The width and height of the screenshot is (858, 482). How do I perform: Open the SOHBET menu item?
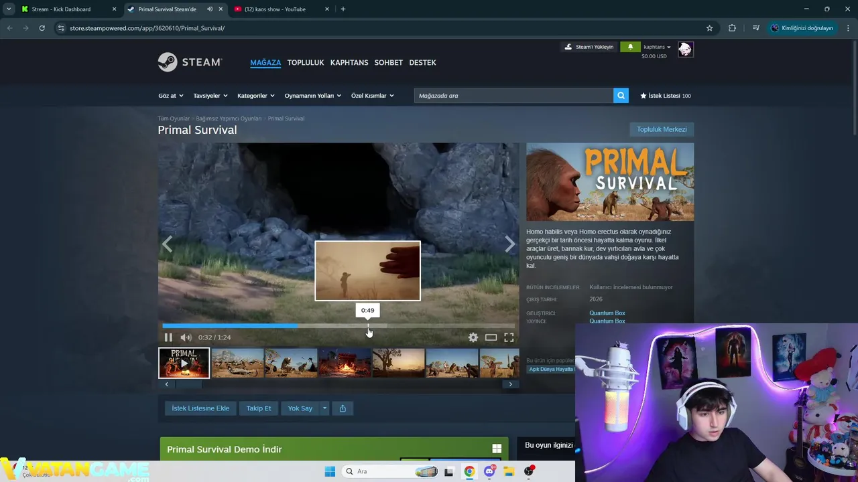point(389,62)
